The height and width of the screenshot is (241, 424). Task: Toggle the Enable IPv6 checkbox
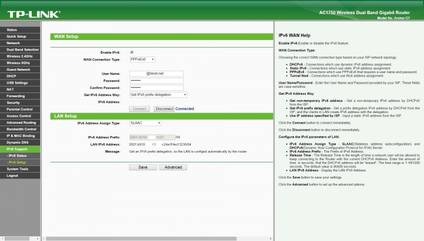click(132, 52)
